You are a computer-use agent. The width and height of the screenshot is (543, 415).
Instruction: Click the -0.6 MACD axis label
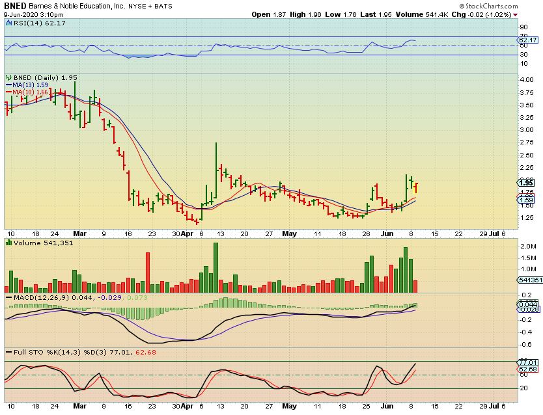coord(526,345)
